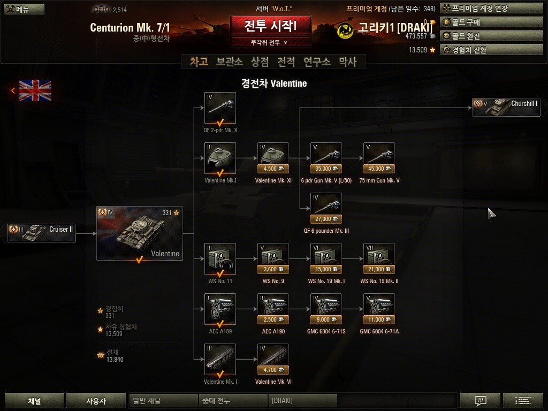Select the Valentine Mk. VI suspension tracks
The height and width of the screenshot is (411, 548).
[273, 359]
